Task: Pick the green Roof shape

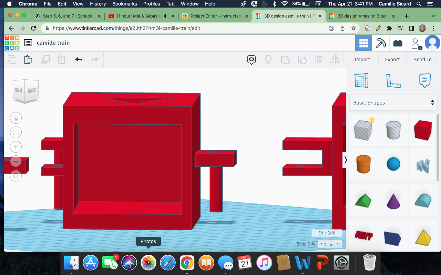Action: point(363,200)
